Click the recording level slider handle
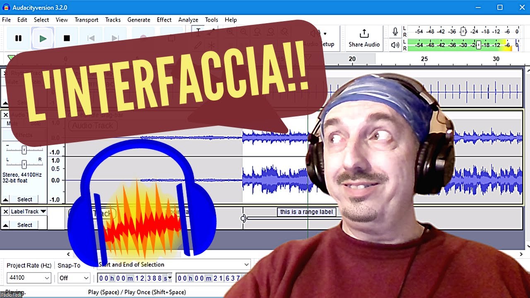This screenshot has width=530, height=298. [463, 31]
